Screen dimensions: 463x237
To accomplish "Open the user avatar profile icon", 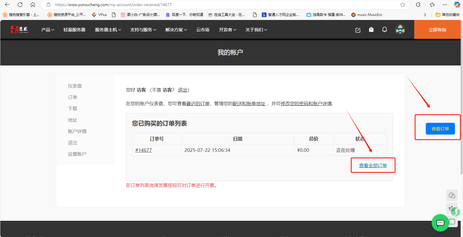I will pyautogui.click(x=400, y=30).
